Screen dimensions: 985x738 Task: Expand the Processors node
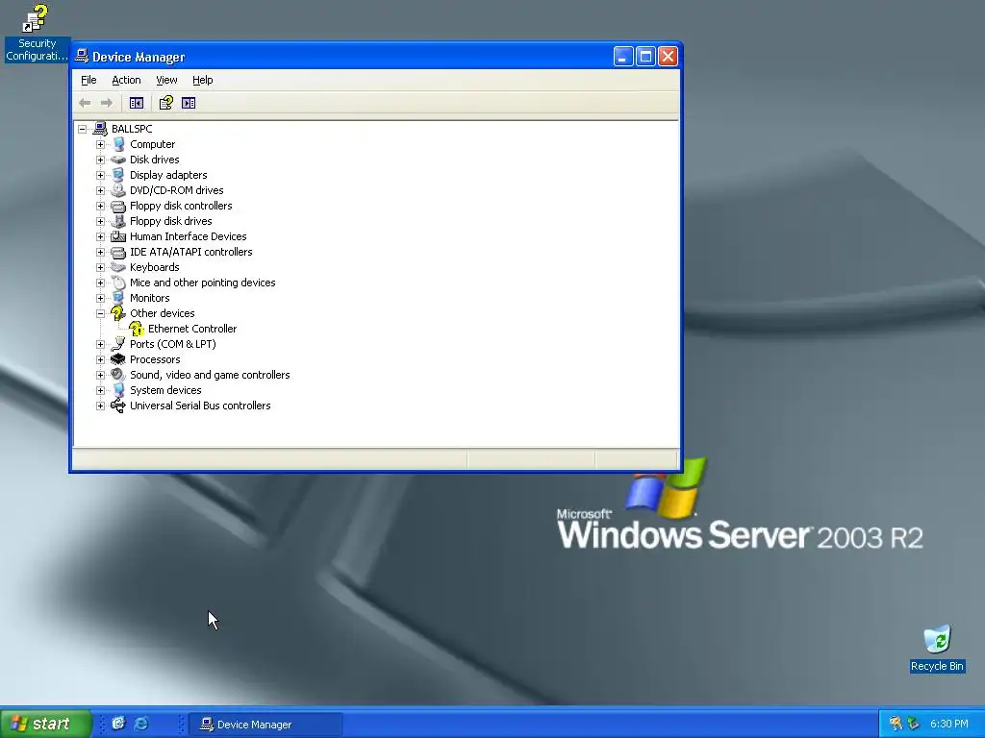(100, 359)
